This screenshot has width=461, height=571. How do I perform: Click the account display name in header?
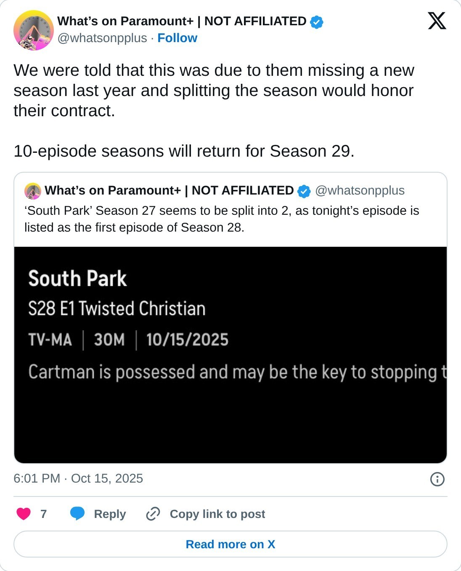182,21
